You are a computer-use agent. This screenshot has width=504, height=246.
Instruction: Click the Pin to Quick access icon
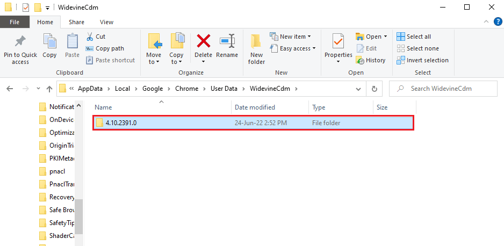(20, 42)
